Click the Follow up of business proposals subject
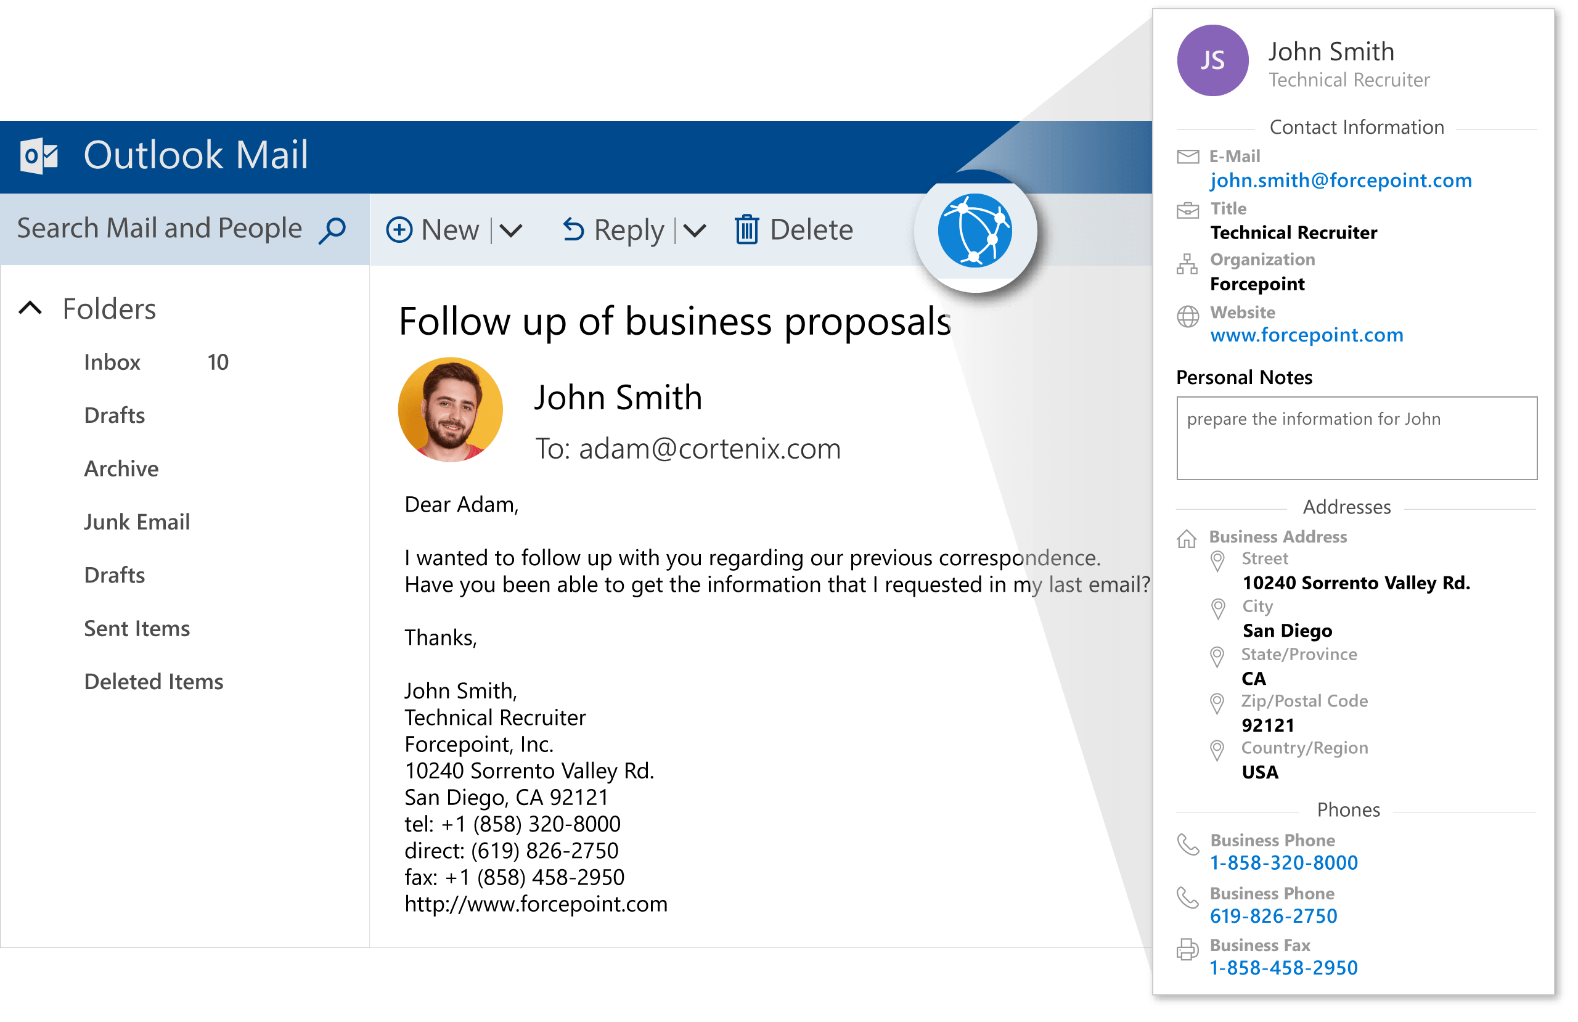1578x1022 pixels. (x=675, y=322)
